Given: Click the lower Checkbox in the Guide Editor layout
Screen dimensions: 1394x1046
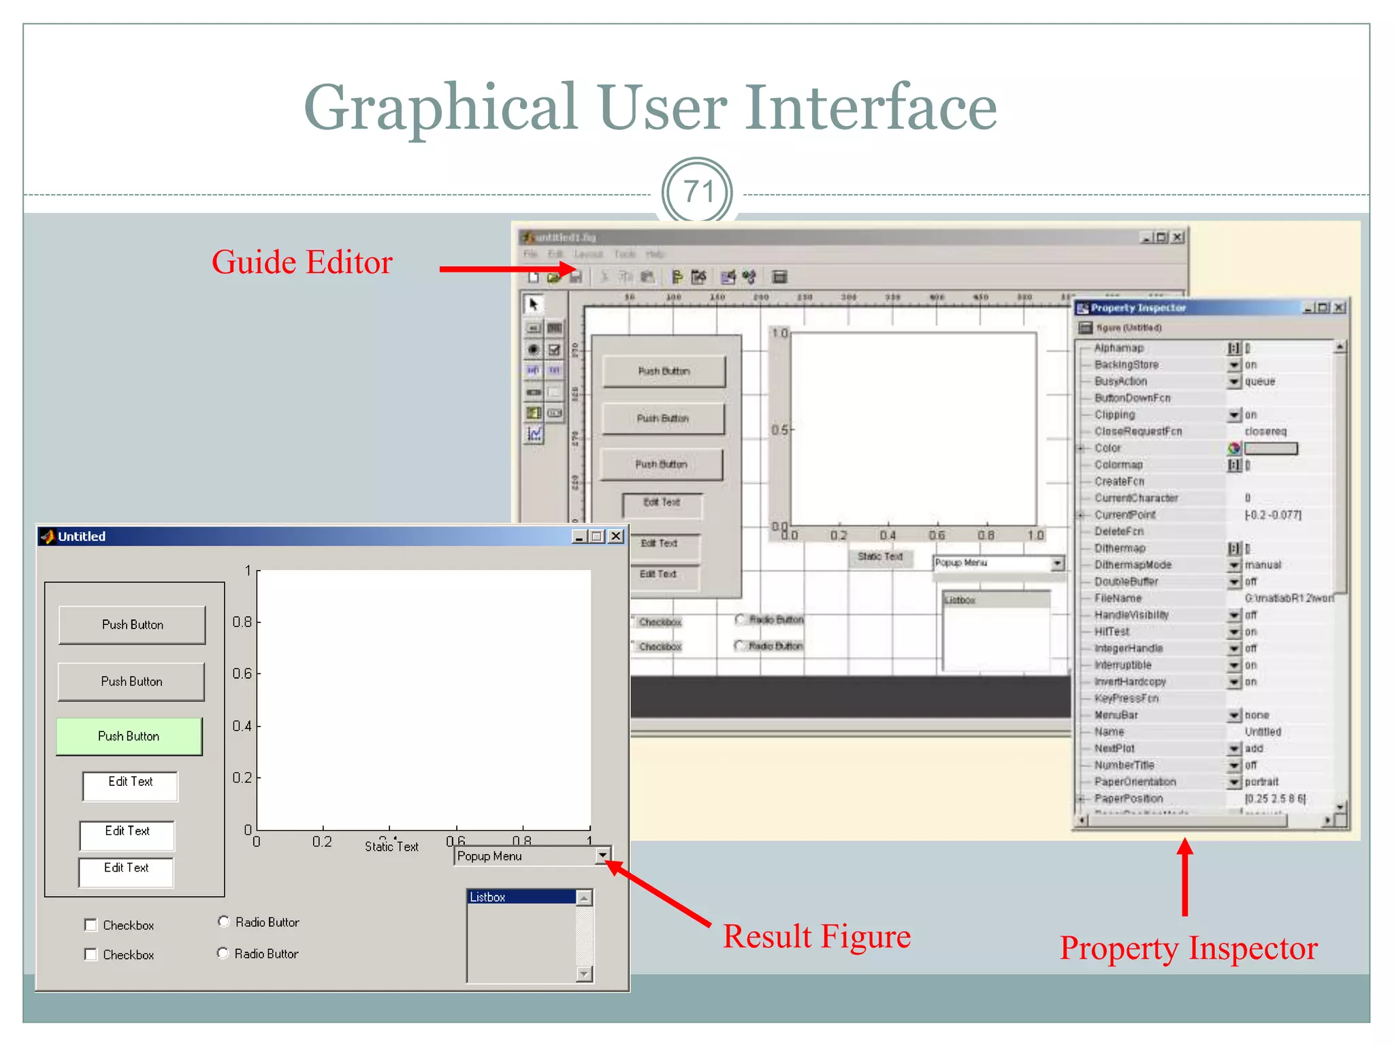Looking at the screenshot, I should pyautogui.click(x=658, y=646).
